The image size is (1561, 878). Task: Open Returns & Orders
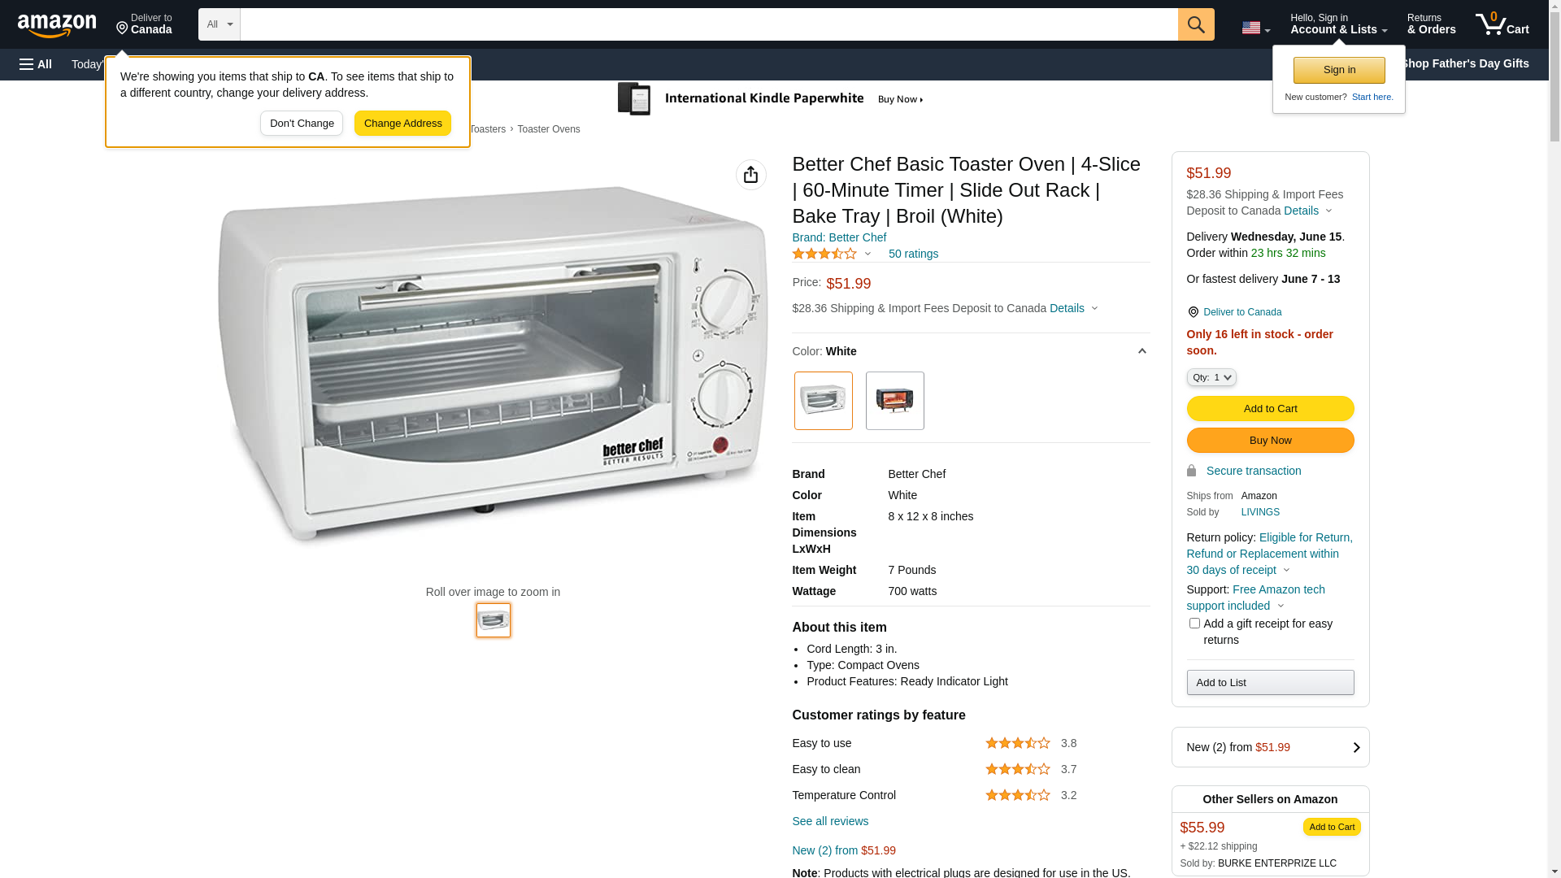[x=1432, y=24]
